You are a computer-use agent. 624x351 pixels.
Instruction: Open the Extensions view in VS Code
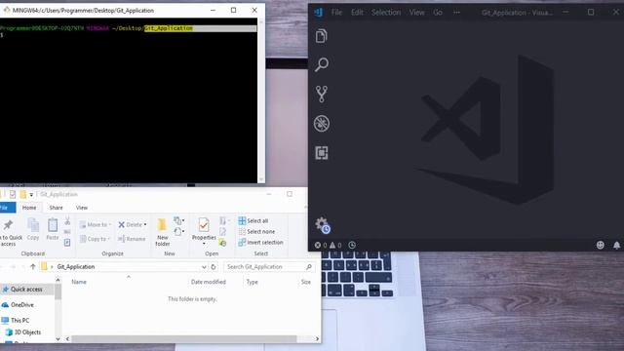[322, 153]
